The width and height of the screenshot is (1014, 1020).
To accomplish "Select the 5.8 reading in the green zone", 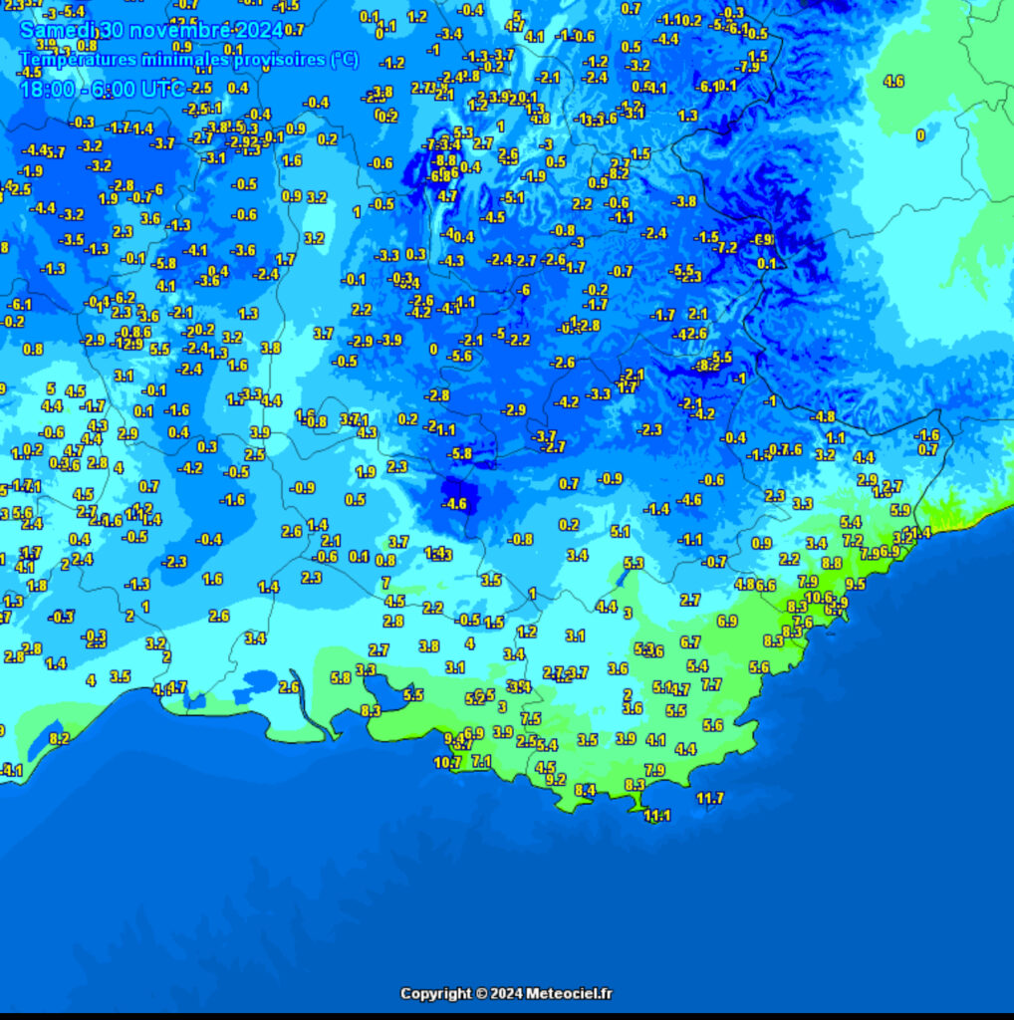I will click(340, 677).
